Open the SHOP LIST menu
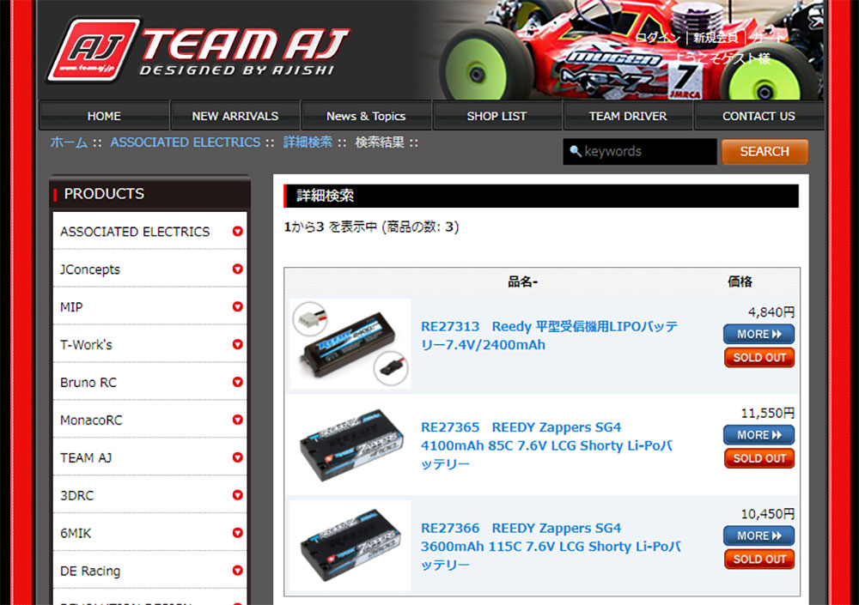Image resolution: width=859 pixels, height=605 pixels. click(497, 116)
